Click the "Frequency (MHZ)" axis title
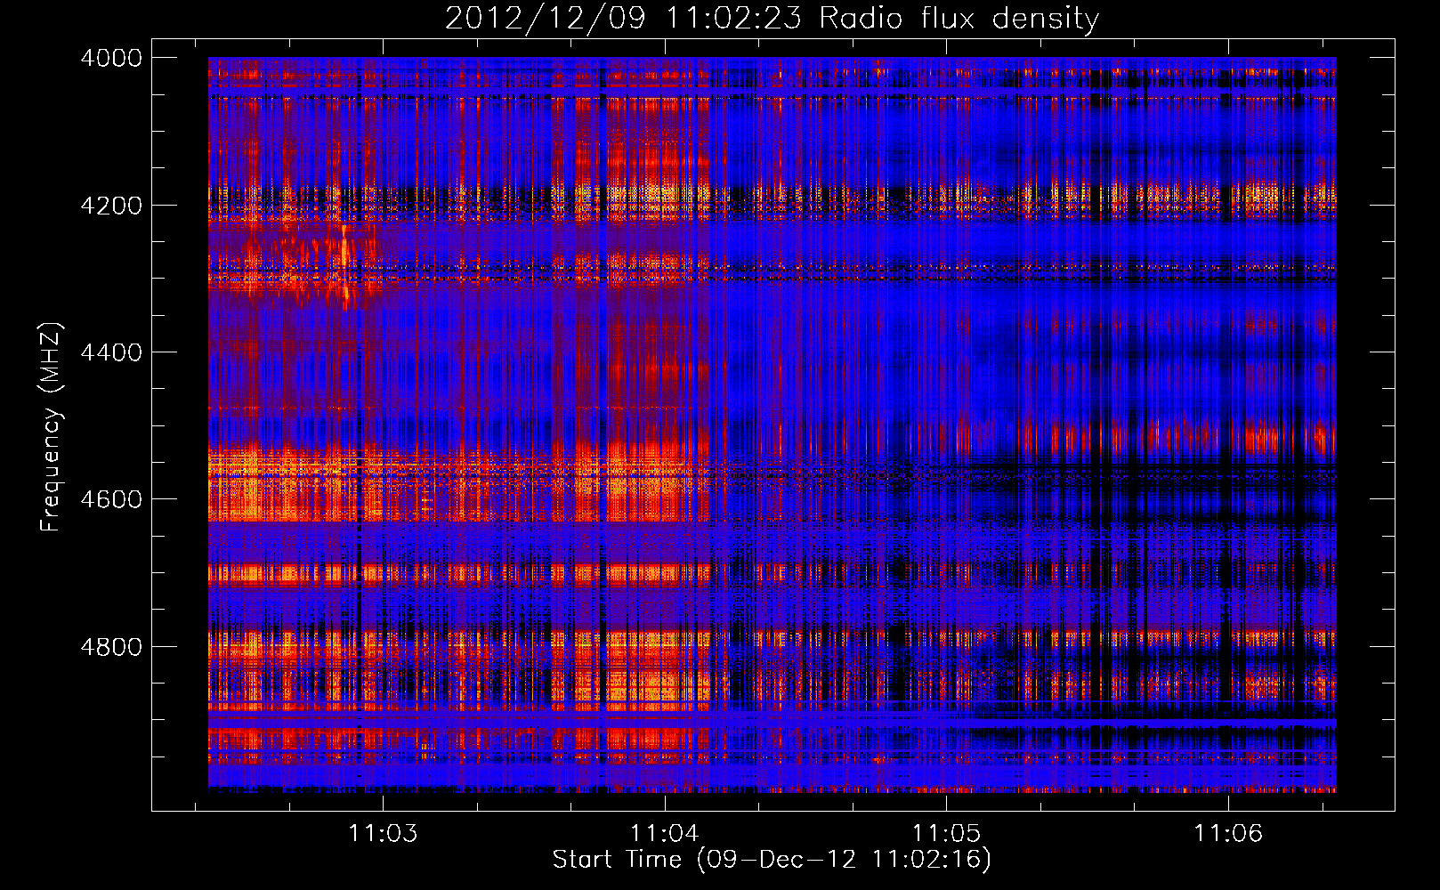The image size is (1440, 890). tap(52, 426)
